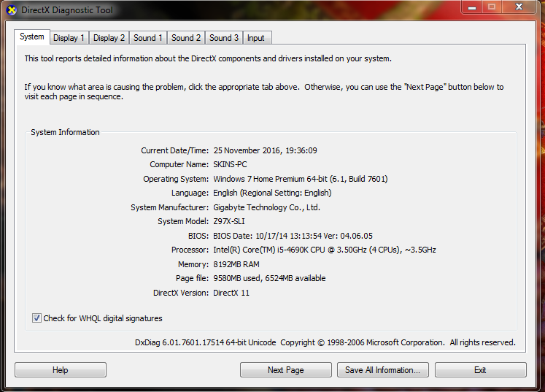
Task: Click the 8192MB RAM value
Action: [x=236, y=264]
